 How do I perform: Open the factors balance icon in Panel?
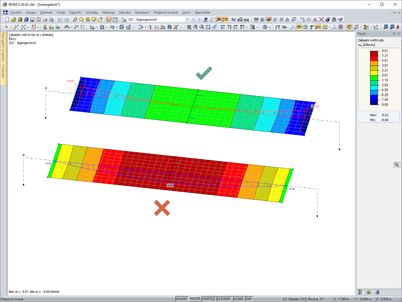(x=369, y=292)
